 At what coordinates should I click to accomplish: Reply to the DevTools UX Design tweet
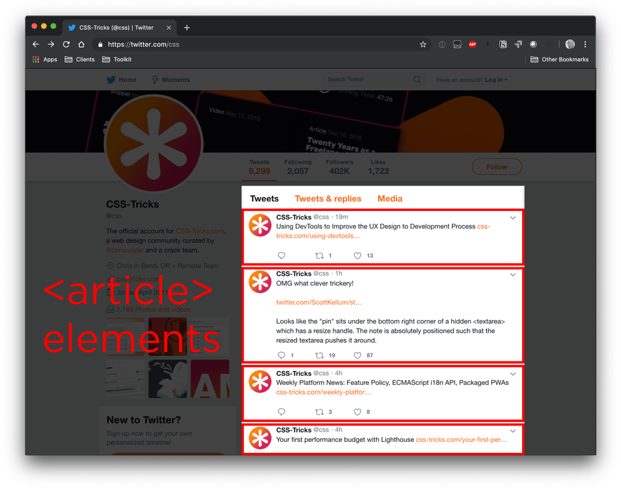click(x=281, y=255)
